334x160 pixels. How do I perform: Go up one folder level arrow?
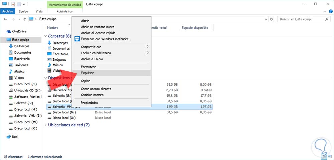(24, 19)
